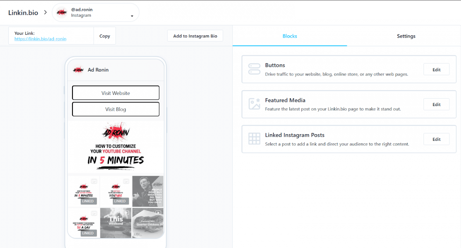Select the 'Quarter Chickens' video post thumbnail

point(148,223)
